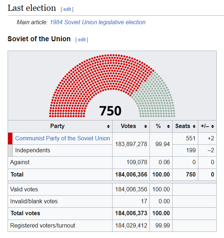Click the Soviet of the Union heading
Screen dimensions: 224x238
point(39,39)
